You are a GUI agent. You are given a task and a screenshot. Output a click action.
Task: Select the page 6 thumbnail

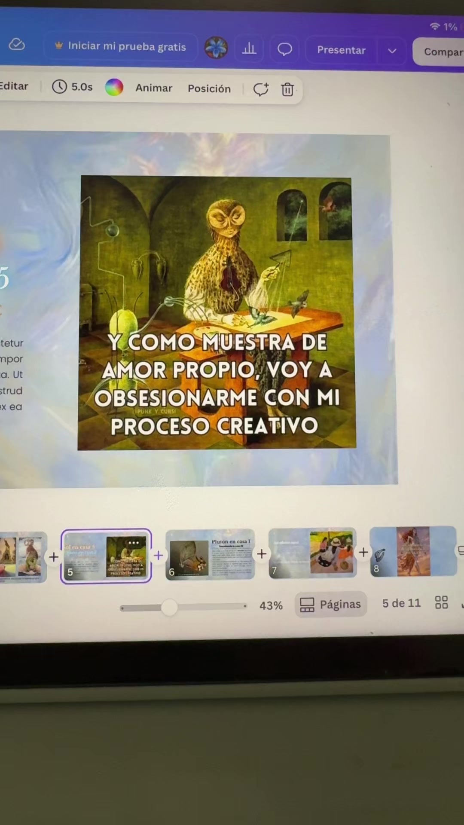210,554
